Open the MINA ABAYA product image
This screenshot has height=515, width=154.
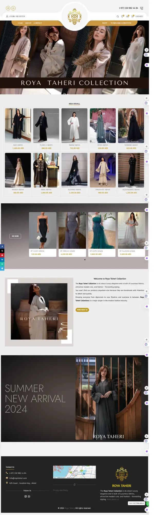[x=46, y=170]
